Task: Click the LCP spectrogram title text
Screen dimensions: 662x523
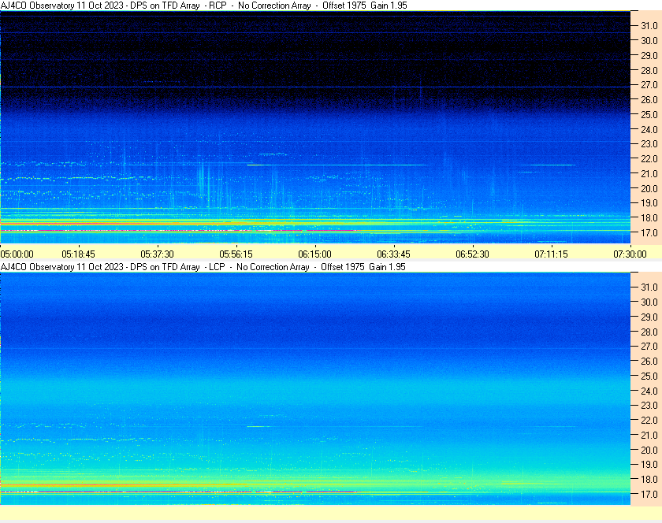Action: tap(203, 267)
